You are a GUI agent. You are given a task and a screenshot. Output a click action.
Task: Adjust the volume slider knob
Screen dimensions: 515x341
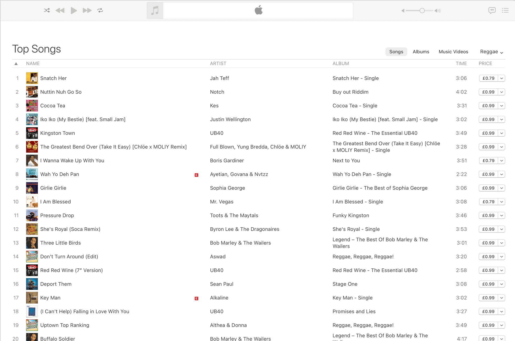pyautogui.click(x=422, y=11)
